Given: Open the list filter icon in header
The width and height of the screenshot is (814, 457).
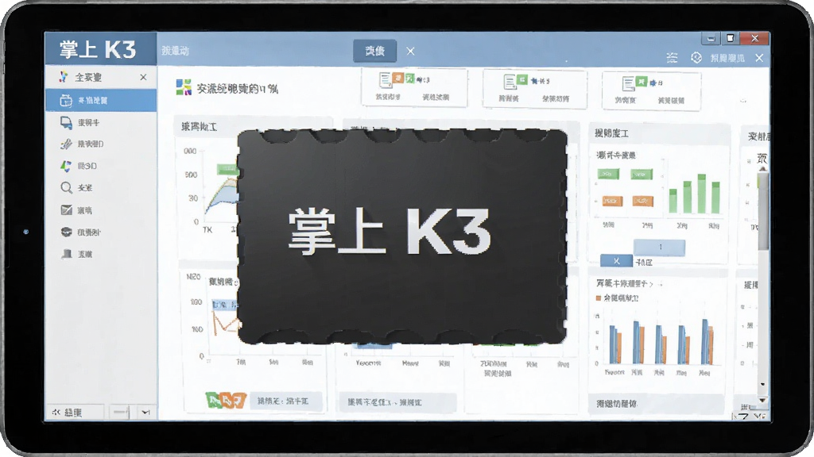Looking at the screenshot, I should [673, 57].
